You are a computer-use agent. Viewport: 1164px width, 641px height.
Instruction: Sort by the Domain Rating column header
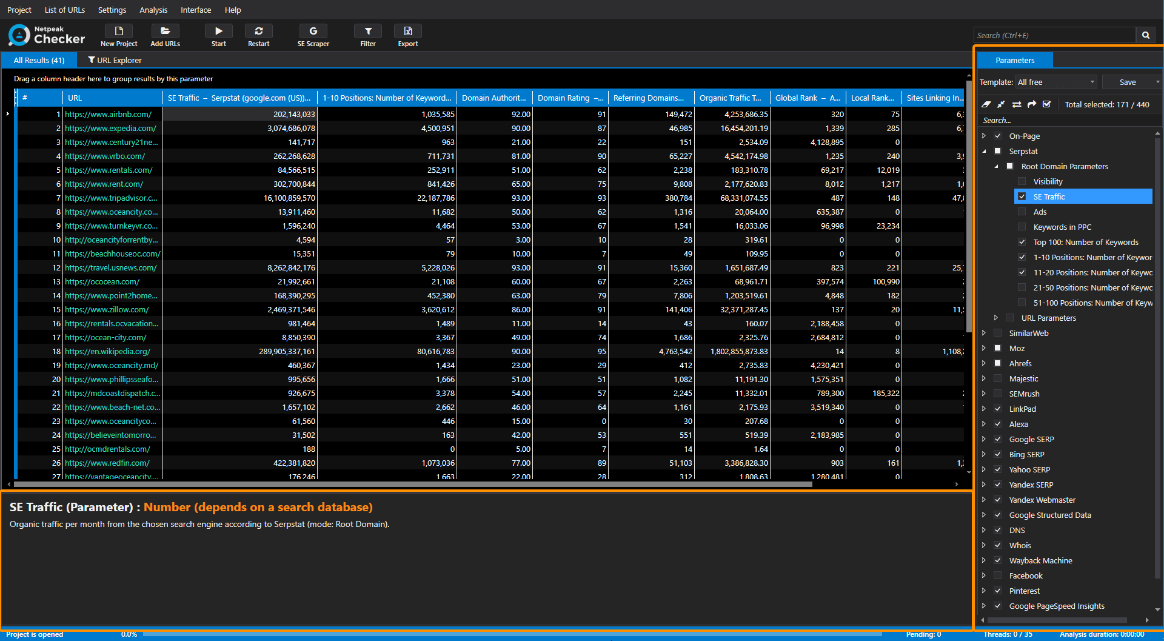point(570,98)
